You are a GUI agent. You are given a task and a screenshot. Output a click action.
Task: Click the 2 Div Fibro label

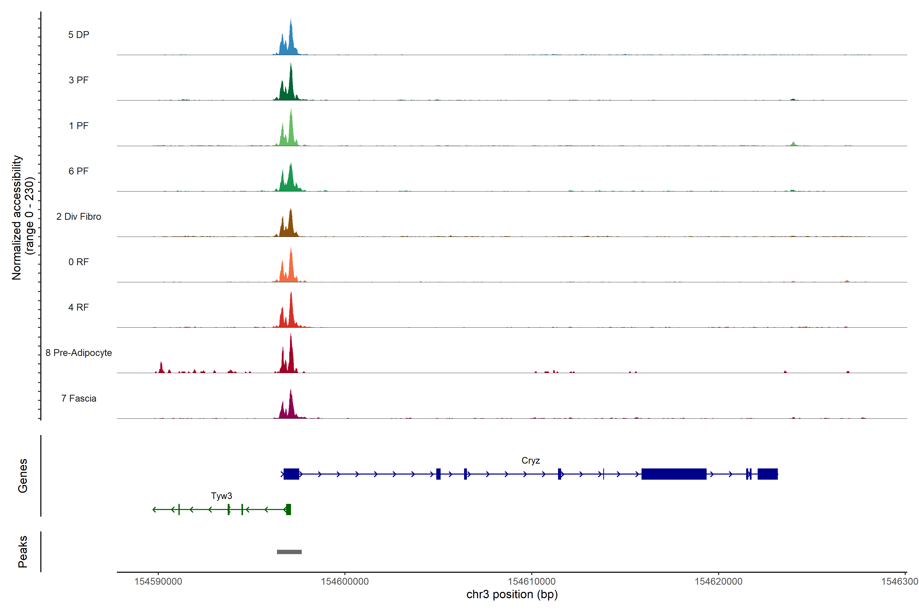pos(79,216)
